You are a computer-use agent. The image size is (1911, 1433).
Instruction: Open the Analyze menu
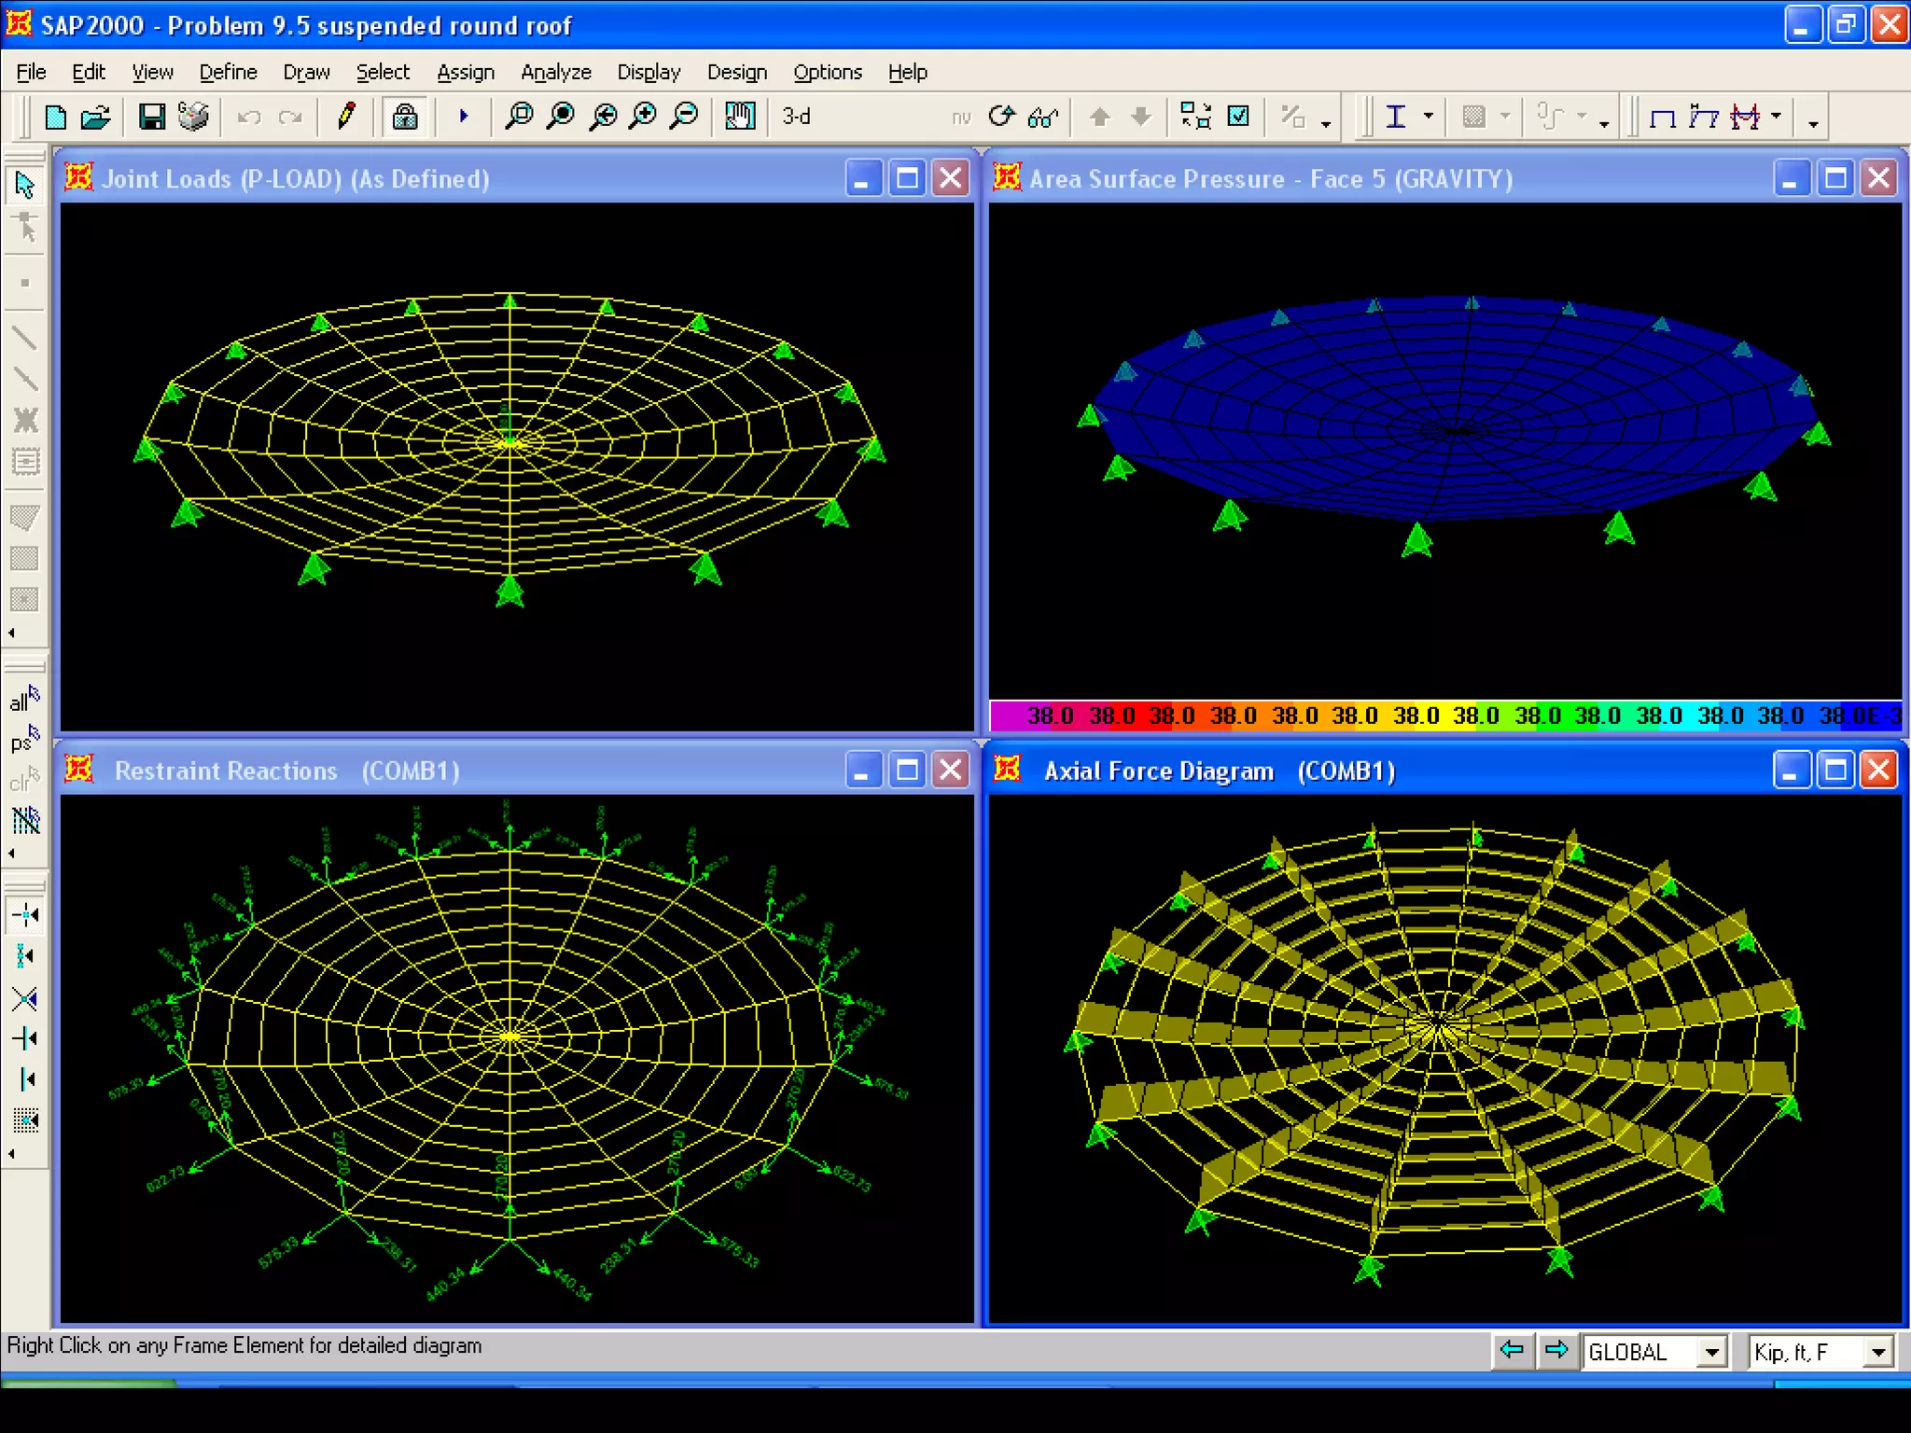pos(555,72)
